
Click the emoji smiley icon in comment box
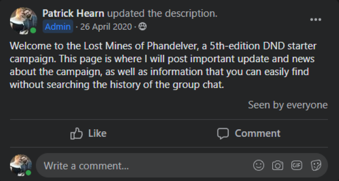pyautogui.click(x=259, y=166)
